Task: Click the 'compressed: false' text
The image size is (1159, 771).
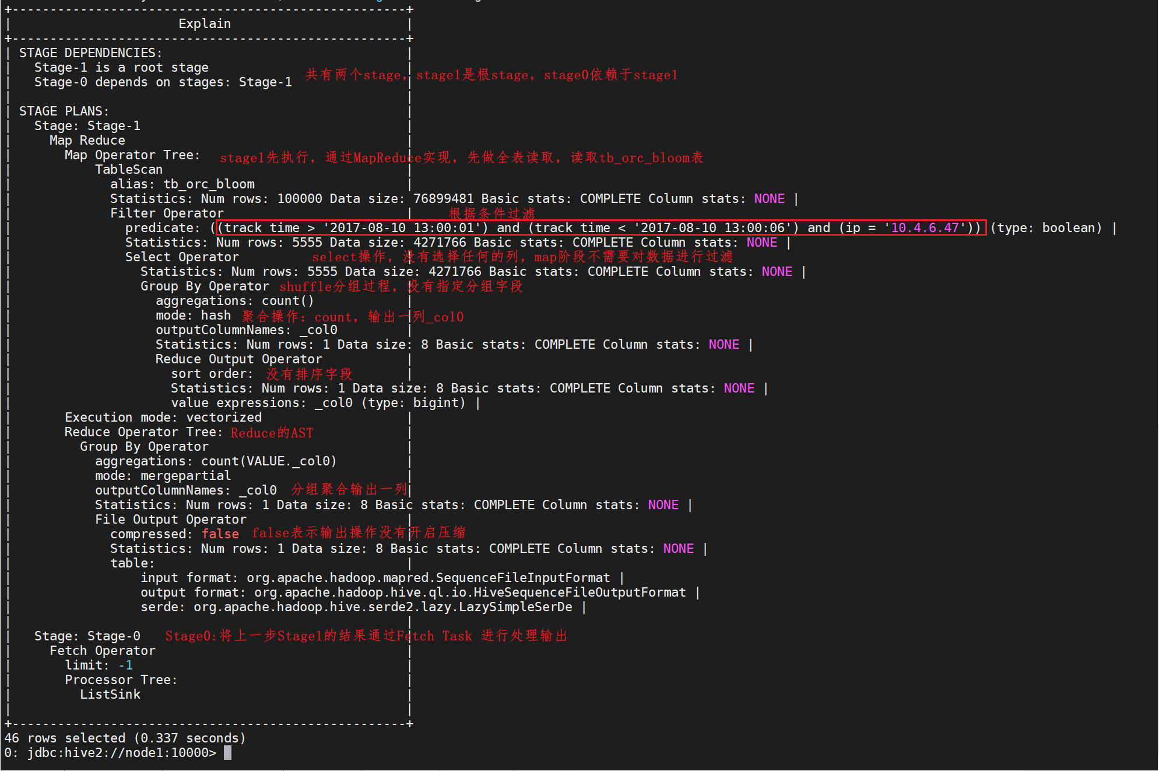Action: 174,534
